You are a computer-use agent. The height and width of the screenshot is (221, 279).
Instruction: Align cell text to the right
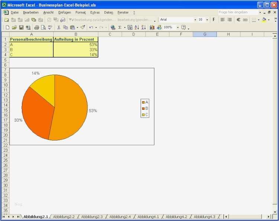coord(230,20)
